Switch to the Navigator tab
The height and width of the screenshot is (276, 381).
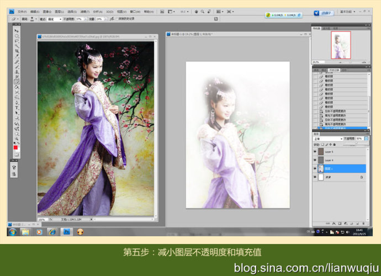click(316, 28)
